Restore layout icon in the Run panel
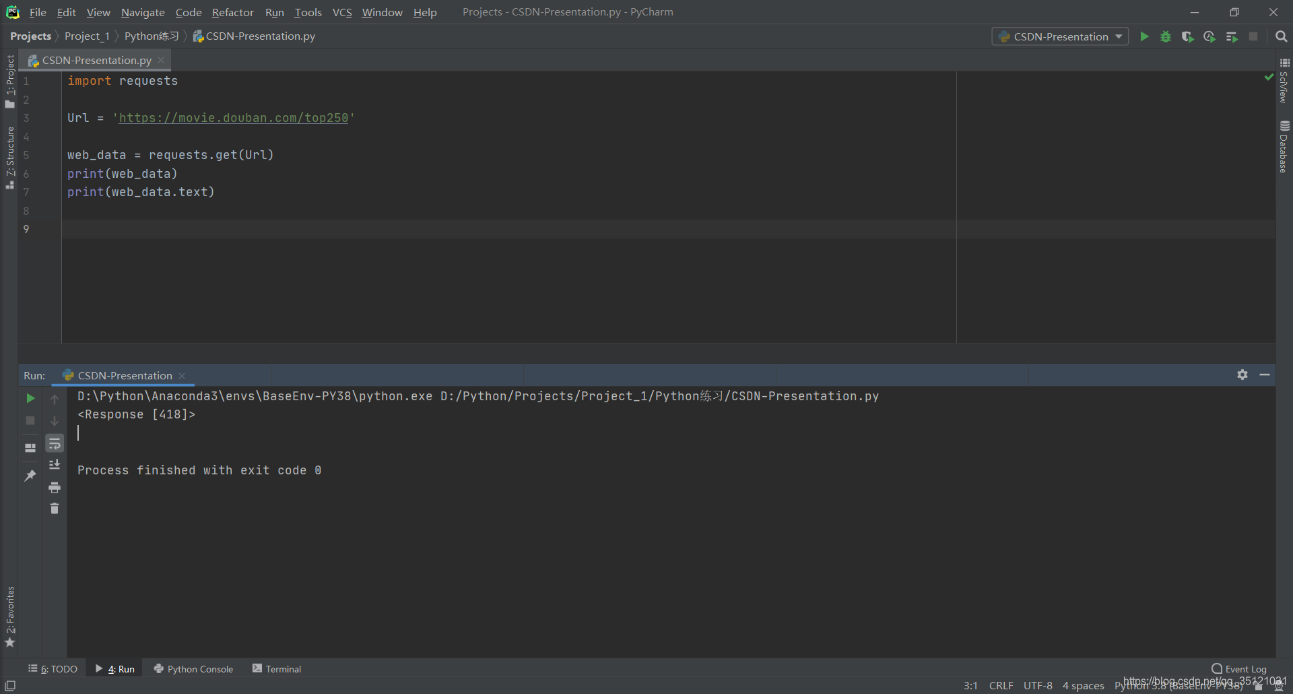This screenshot has width=1293, height=694. (30, 448)
